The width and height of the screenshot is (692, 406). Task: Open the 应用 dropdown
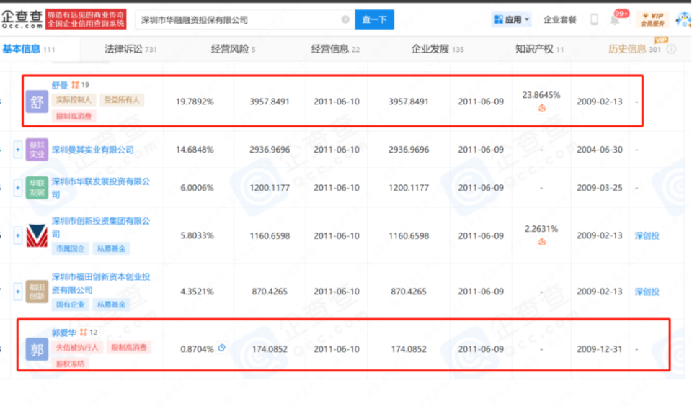512,19
